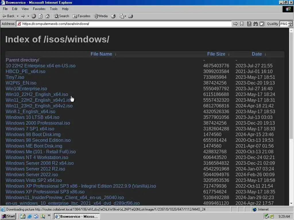Open the Back history dropdown arrow
This screenshot has width=294, height=220.
[x=18, y=16]
